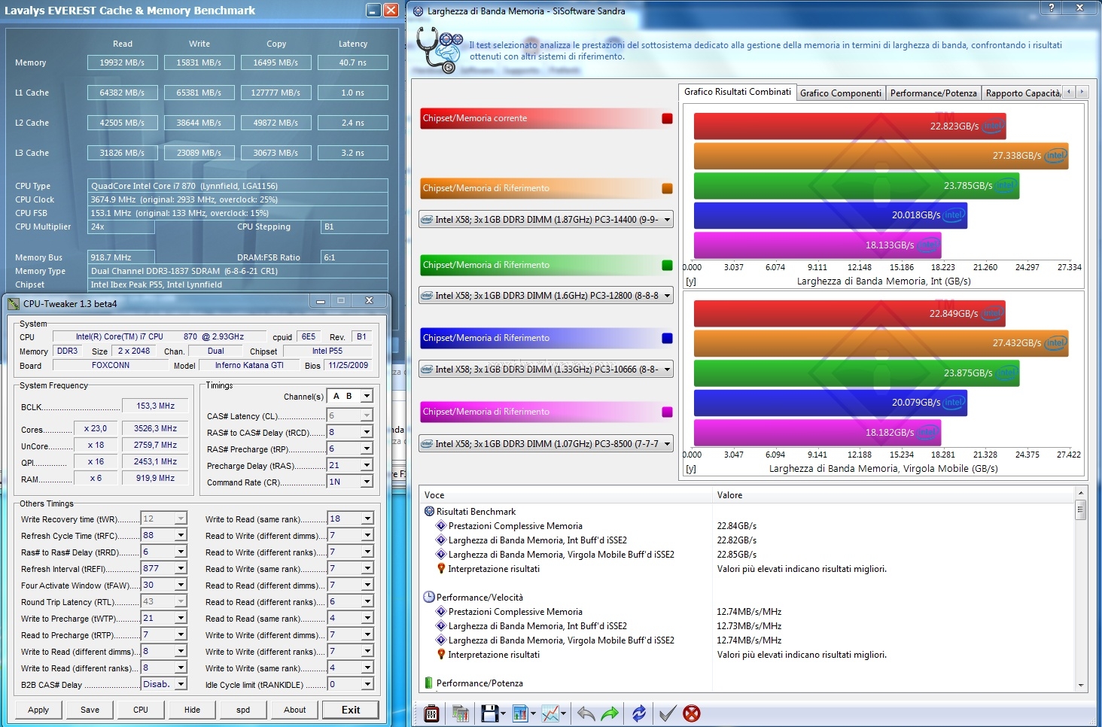The height and width of the screenshot is (727, 1102).
Task: Click the CPU-Tweaker title bar app icon
Action: click(14, 303)
